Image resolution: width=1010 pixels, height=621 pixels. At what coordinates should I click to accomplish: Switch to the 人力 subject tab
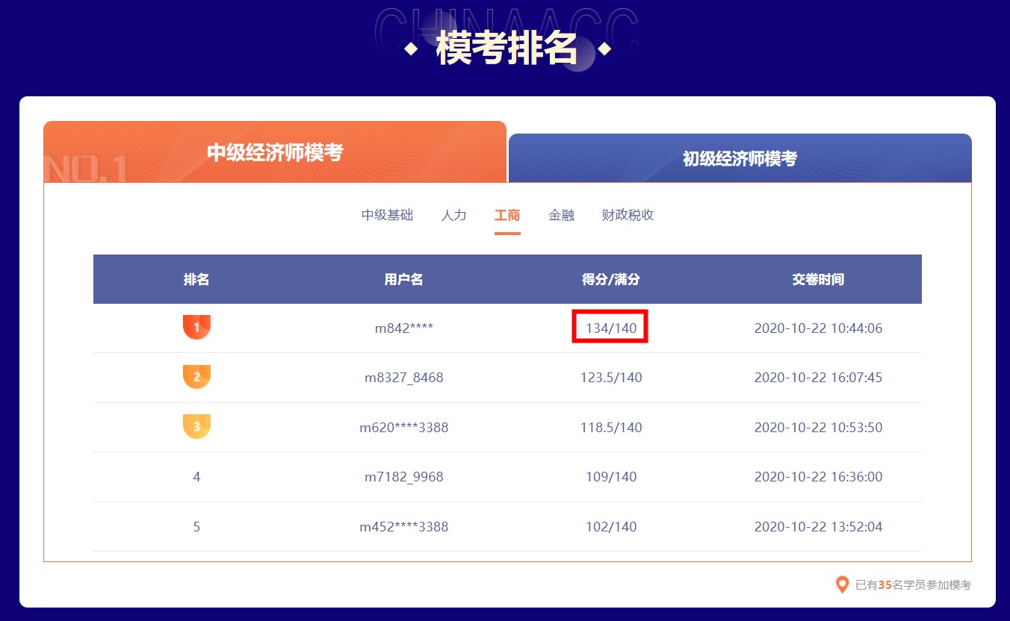(453, 215)
